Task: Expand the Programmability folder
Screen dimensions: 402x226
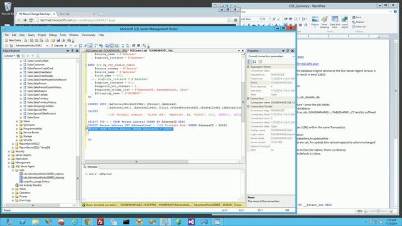Action: 17,129
